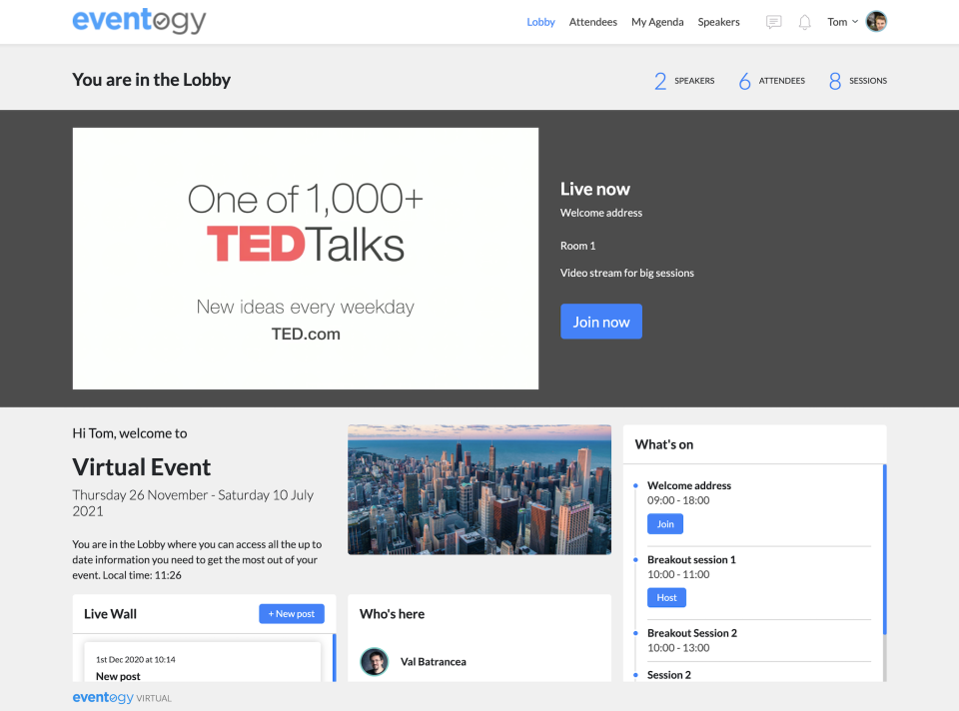Click Join for the Welcome address session
Viewport: 959px width, 711px height.
[665, 523]
